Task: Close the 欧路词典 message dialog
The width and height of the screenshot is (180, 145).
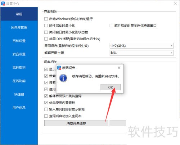Action: tap(119, 68)
